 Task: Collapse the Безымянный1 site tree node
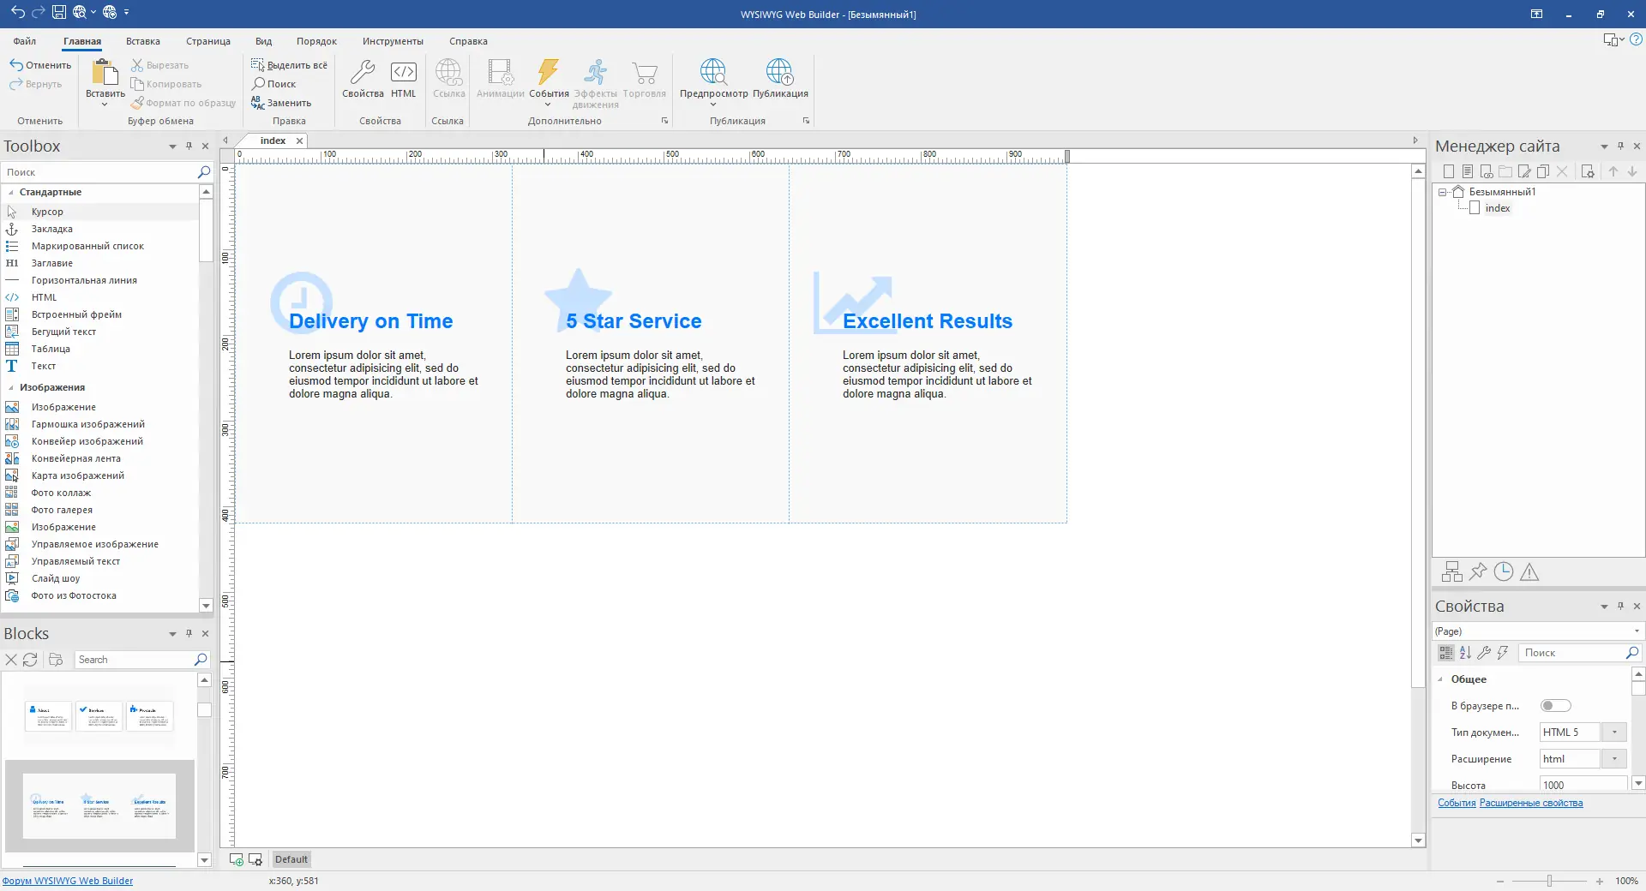point(1443,192)
